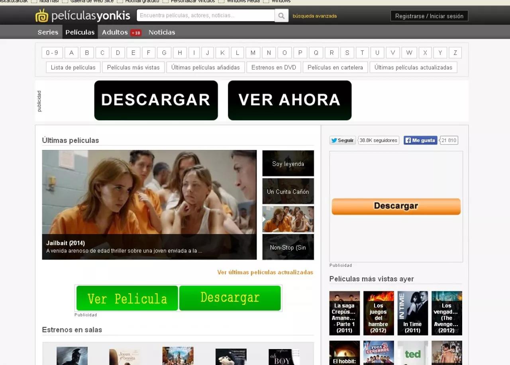Open Los juegos del hambre (2012) poster
510x365 pixels.
click(x=379, y=313)
